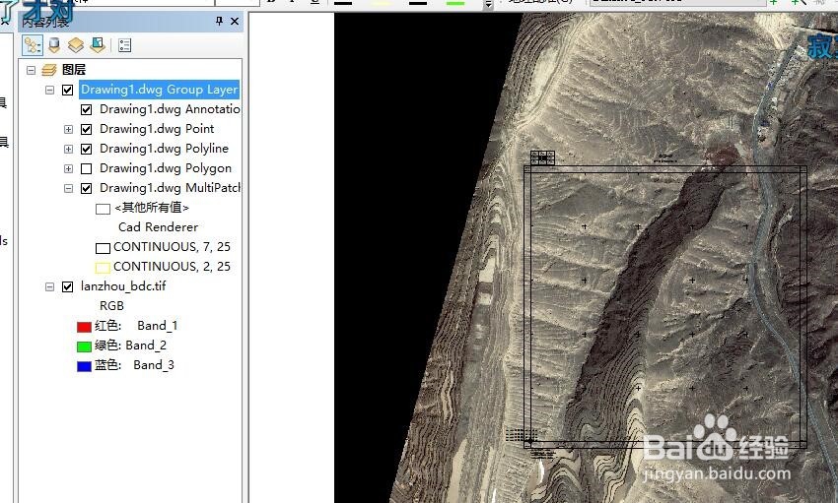This screenshot has width=838, height=503.
Task: Uncheck Drawing1.dwg Annotation layer
Action: (86, 109)
